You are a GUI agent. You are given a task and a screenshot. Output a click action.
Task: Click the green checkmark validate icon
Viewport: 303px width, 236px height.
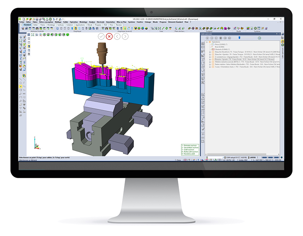point(101,36)
